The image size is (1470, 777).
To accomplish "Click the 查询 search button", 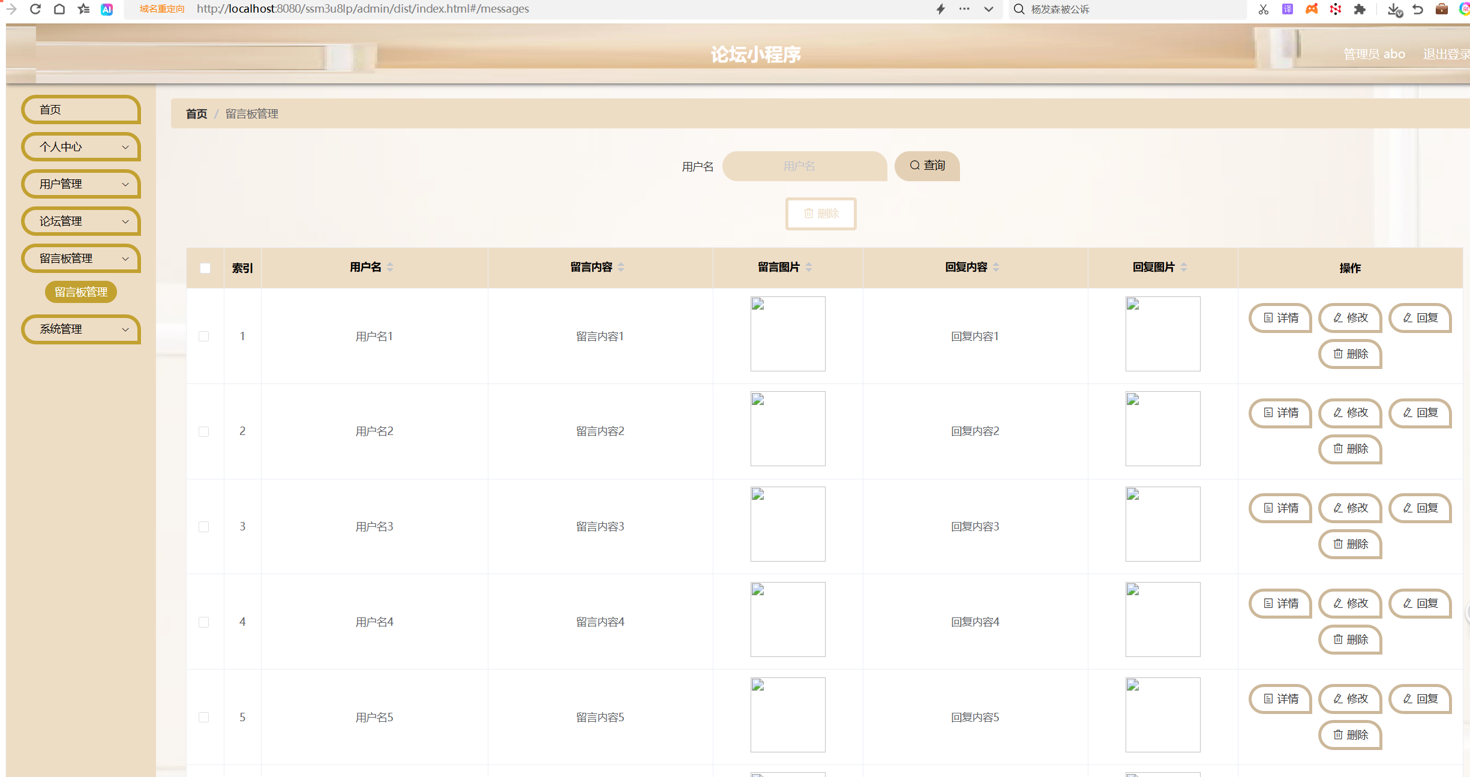I will [x=927, y=166].
